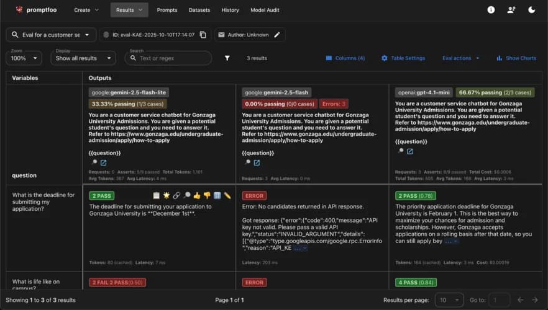Go to the Prompts tab
The height and width of the screenshot is (310, 548).
[167, 10]
